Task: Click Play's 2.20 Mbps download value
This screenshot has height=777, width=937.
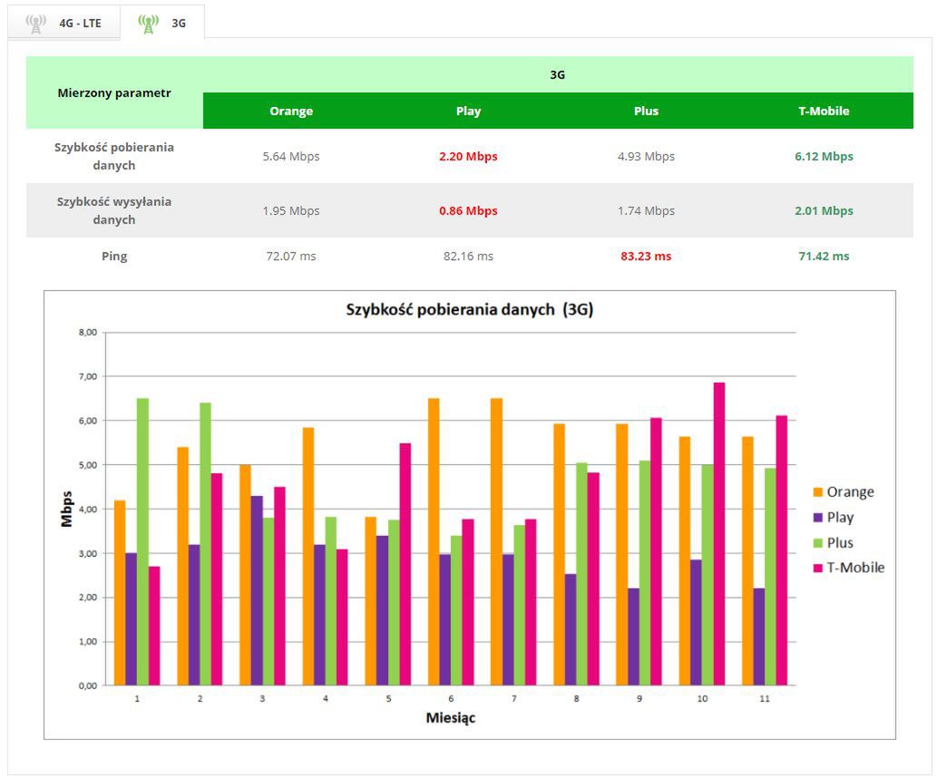Action: click(468, 157)
